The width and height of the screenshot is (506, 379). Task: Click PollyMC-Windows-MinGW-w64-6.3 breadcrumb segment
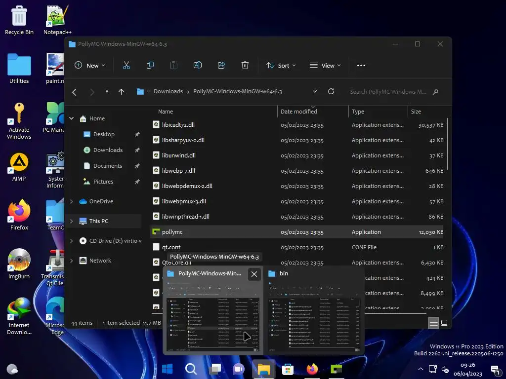[238, 91]
